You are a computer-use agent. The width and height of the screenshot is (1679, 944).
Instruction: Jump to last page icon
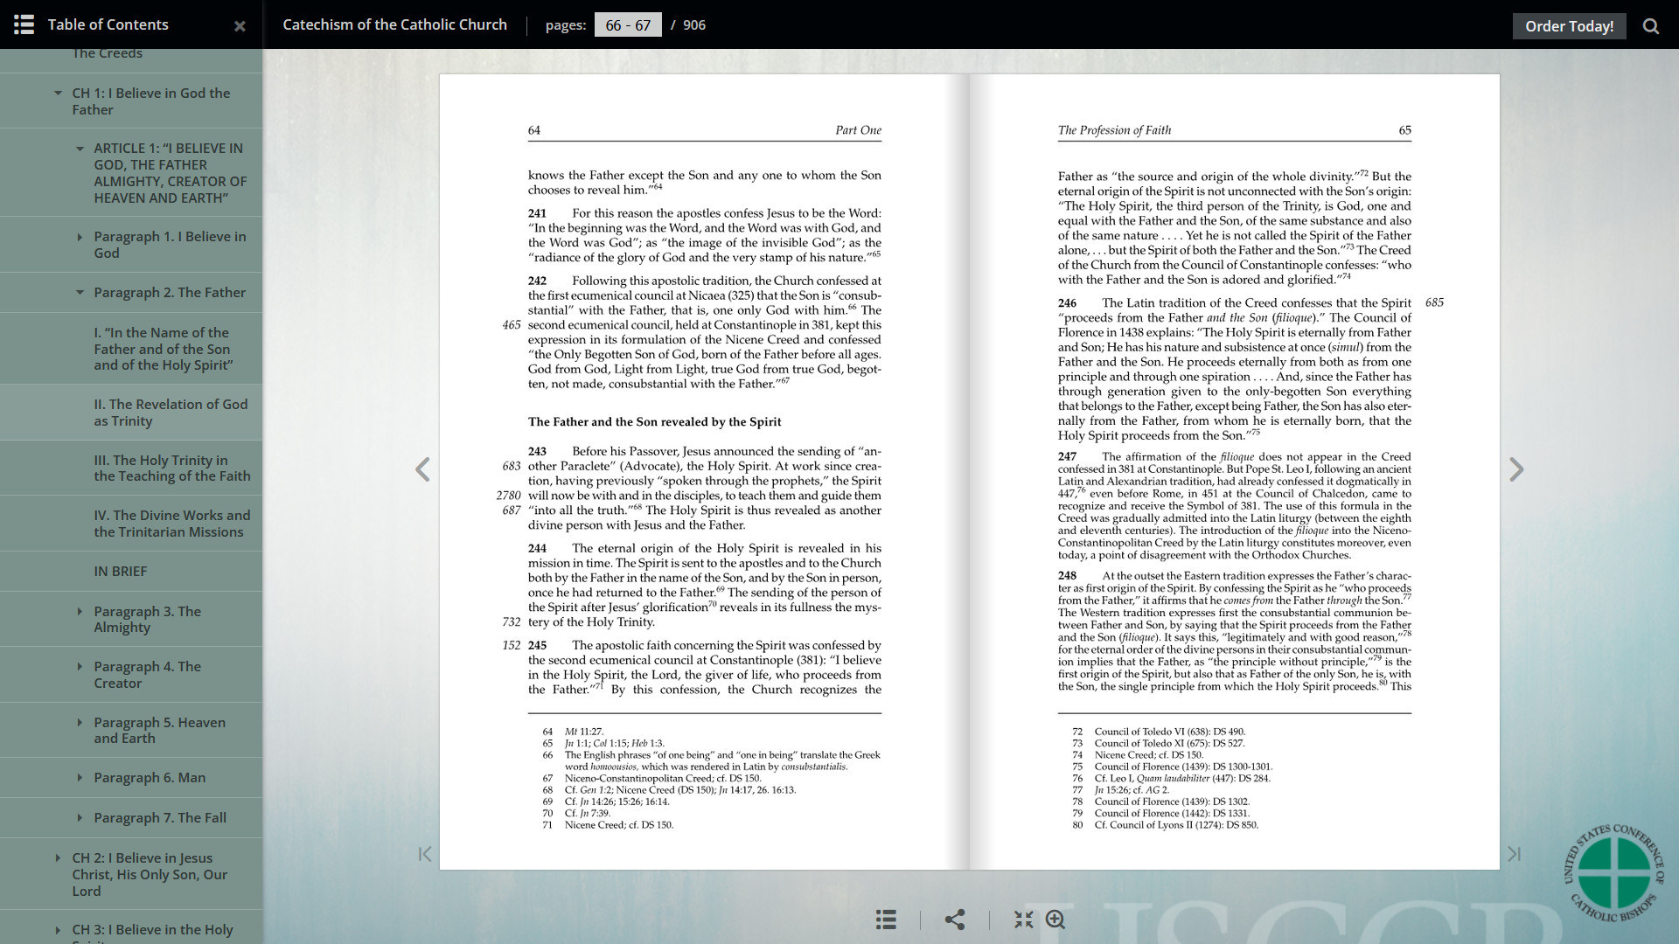[x=1514, y=854]
